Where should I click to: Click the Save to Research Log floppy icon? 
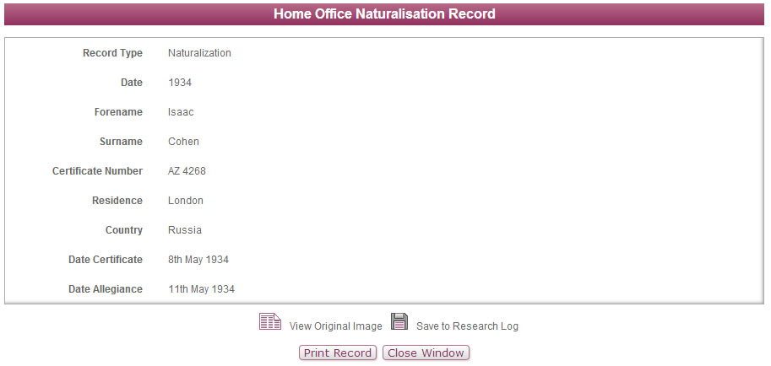(399, 321)
